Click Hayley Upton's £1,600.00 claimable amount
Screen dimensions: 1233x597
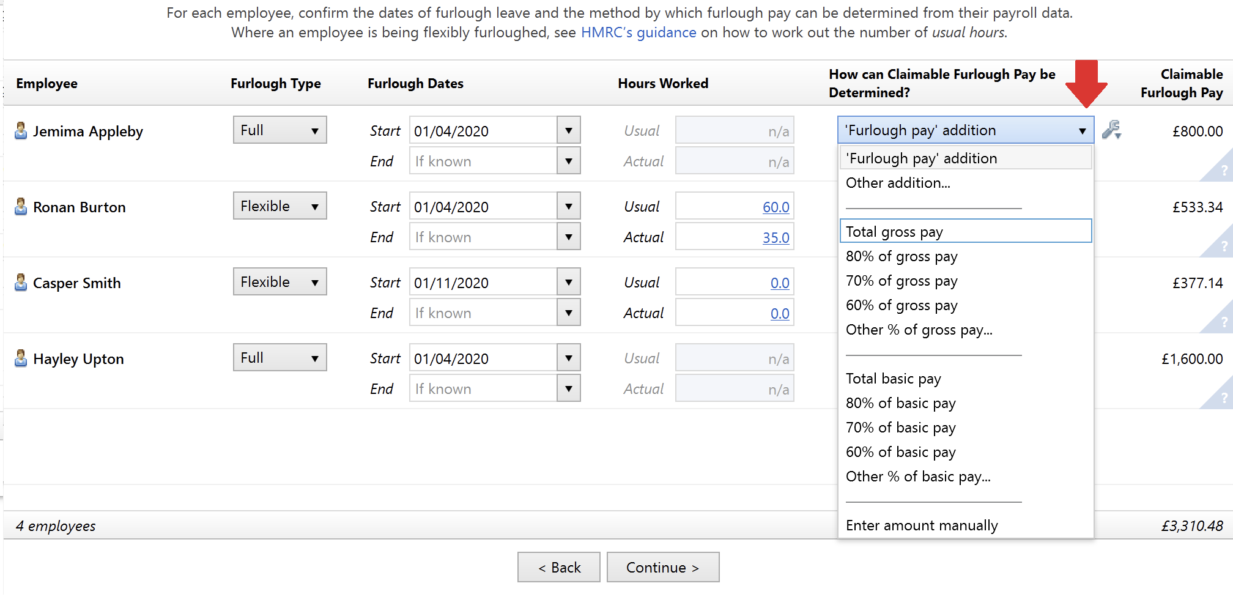pyautogui.click(x=1192, y=358)
